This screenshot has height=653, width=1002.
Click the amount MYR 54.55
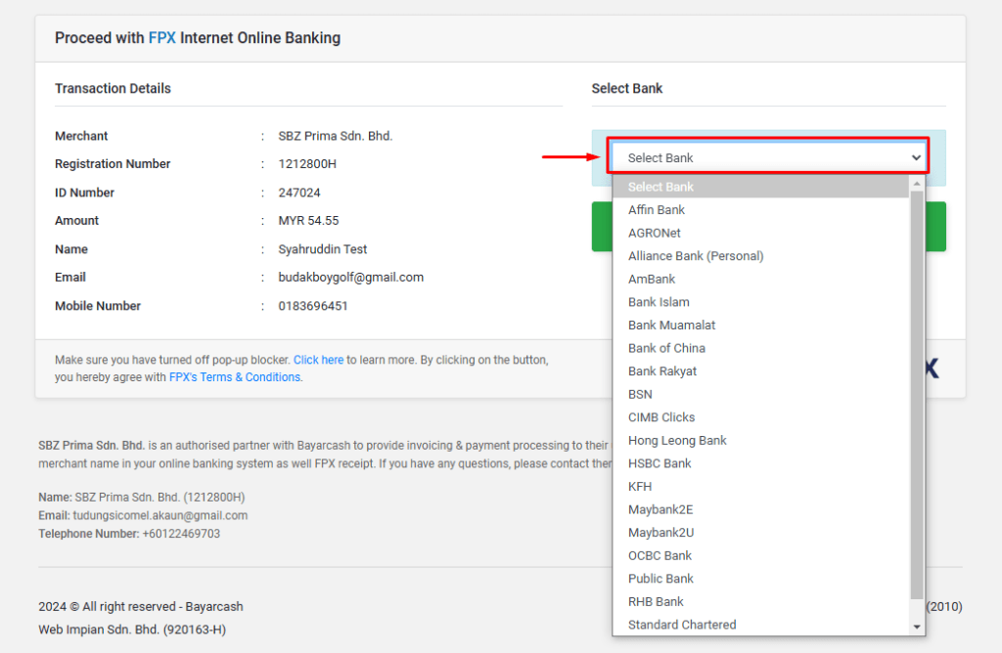pyautogui.click(x=308, y=221)
